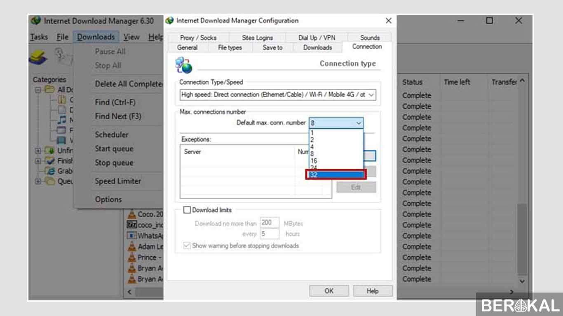The image size is (563, 316).
Task: Select the Video category icon in the tree
Action: tap(61, 141)
